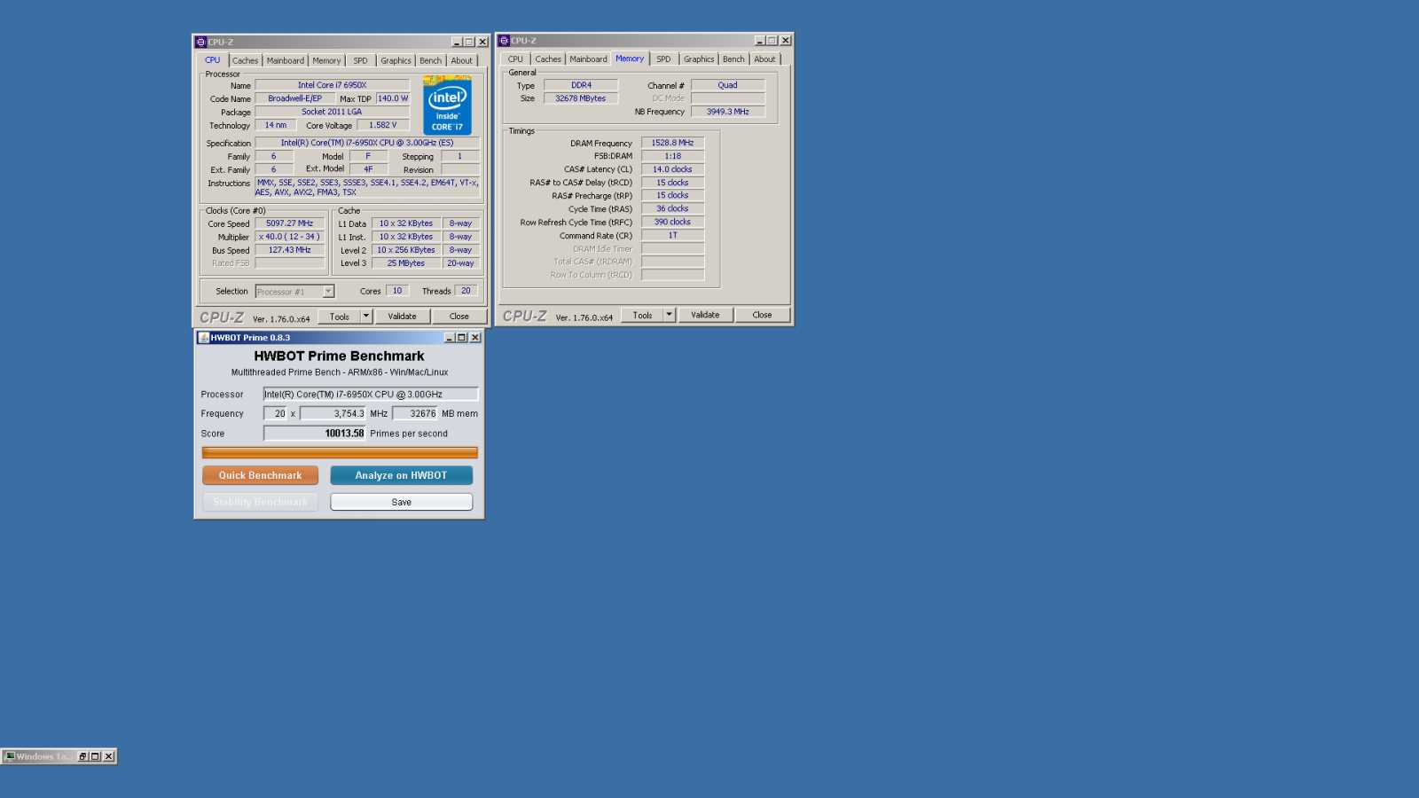Viewport: 1419px width, 798px height.
Task: Click the CPU-Z app icon in Memory window title bar
Action: pyautogui.click(x=504, y=41)
